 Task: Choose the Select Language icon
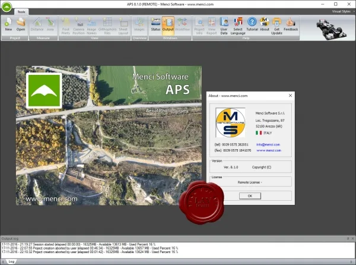[238, 26]
